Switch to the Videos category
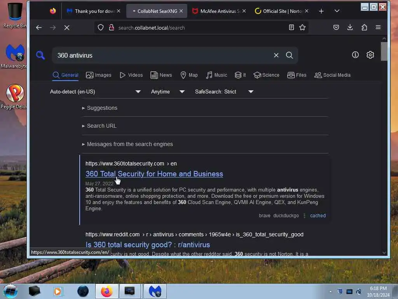 [x=131, y=75]
